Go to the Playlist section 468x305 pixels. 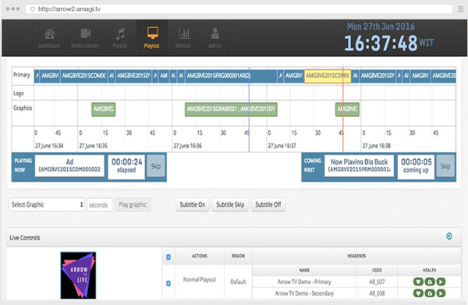click(x=120, y=38)
